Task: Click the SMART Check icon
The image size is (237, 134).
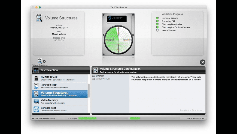Action: pos(36,78)
